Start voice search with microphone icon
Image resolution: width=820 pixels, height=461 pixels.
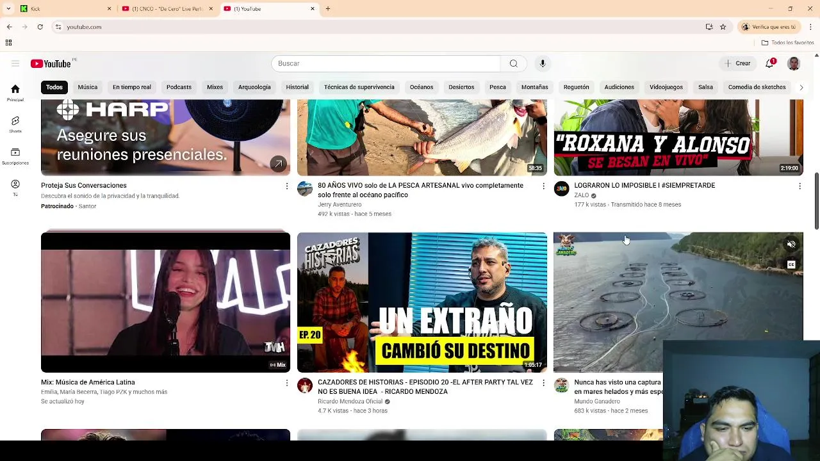543,63
